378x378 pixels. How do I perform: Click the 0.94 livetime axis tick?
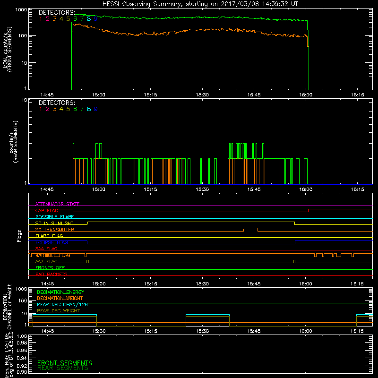coord(22,358)
